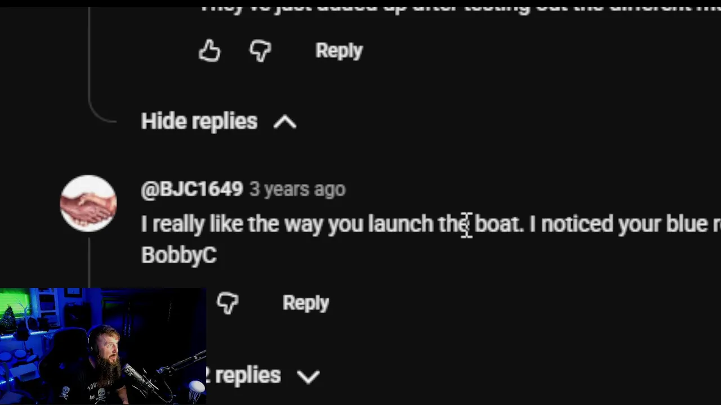
Task: Open the '3 years ago' timestamp link
Action: [297, 190]
